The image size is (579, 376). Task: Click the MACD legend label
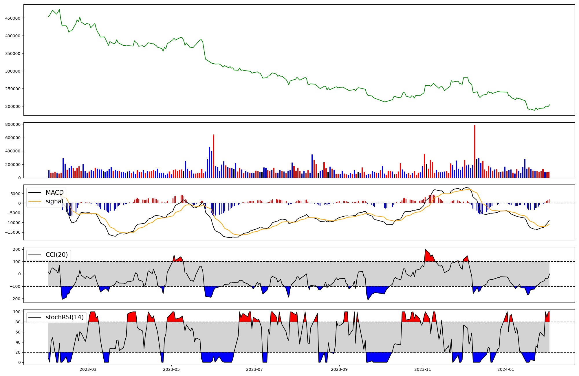tap(54, 193)
